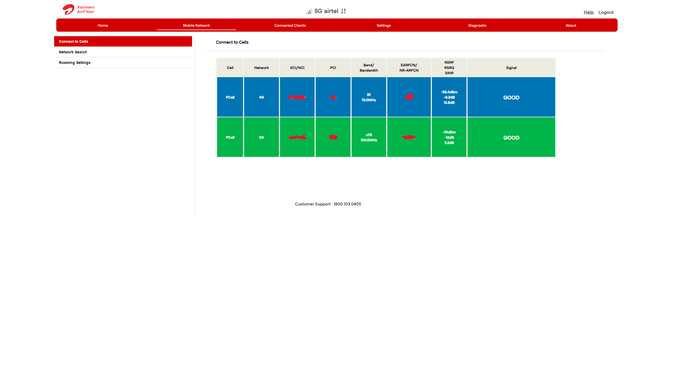Click the 4G network cell

point(261,97)
